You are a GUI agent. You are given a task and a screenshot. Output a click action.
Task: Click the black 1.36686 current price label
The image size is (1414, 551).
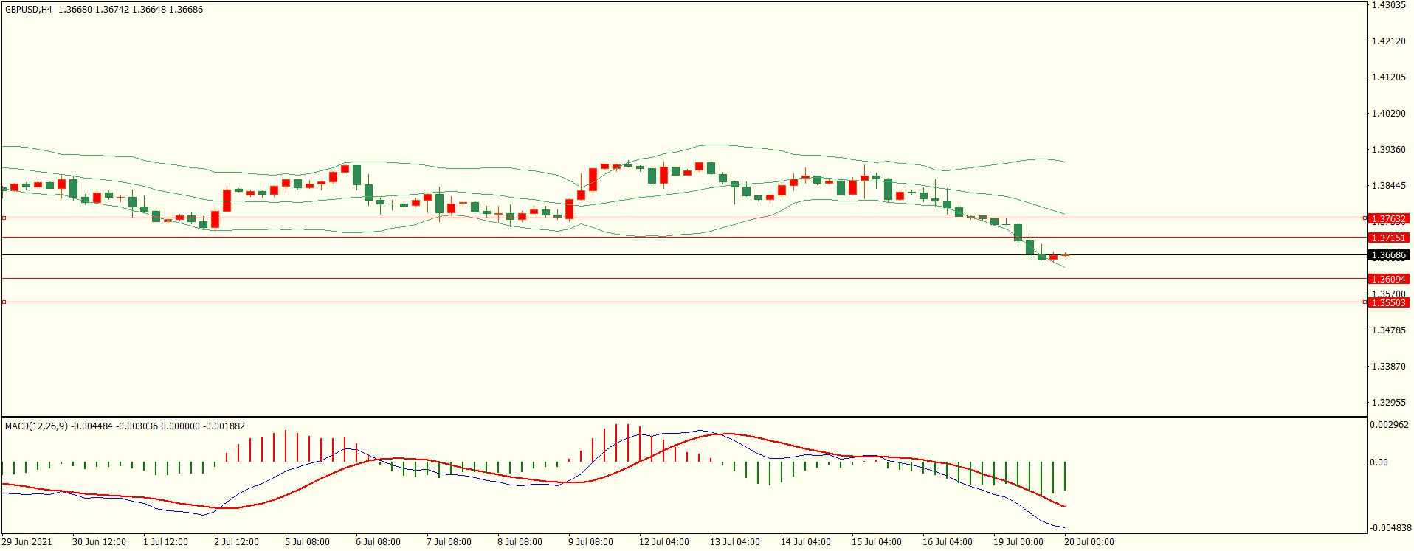click(x=1388, y=255)
